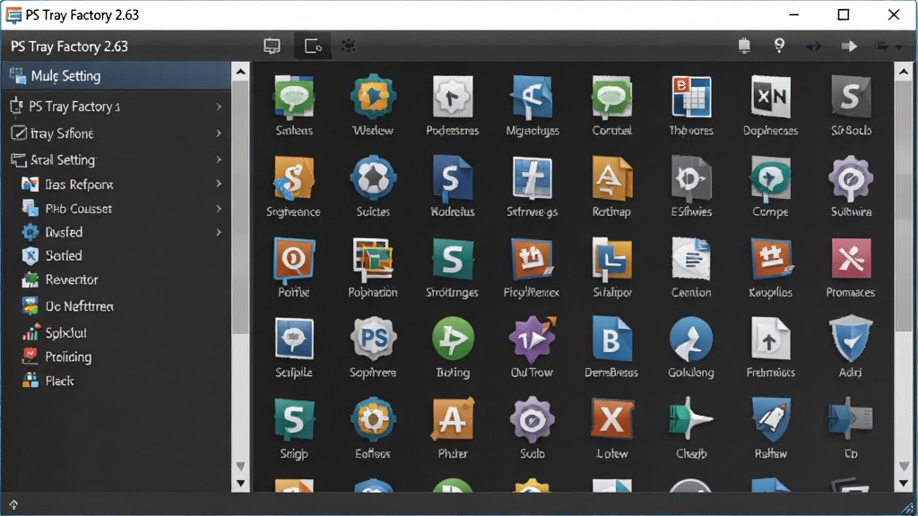918x516 pixels.
Task: Launch the orange X icon labeled Lotew
Action: (611, 419)
